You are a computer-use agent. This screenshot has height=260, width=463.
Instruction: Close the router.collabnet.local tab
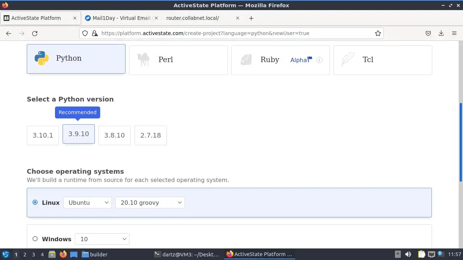pos(238,18)
